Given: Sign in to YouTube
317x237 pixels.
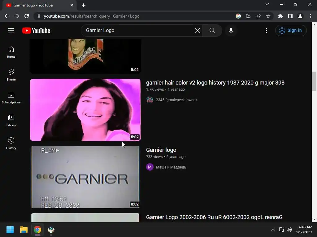Looking at the screenshot, I should pos(291,31).
